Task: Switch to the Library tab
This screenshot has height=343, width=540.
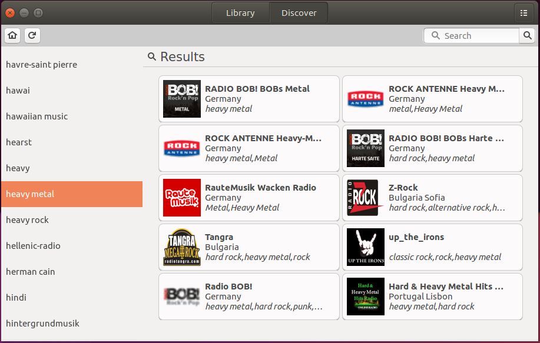Action: click(240, 12)
